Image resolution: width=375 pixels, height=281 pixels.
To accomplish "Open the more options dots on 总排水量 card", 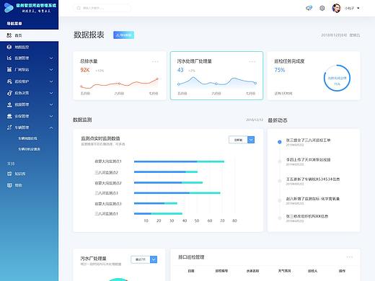I will [155, 61].
